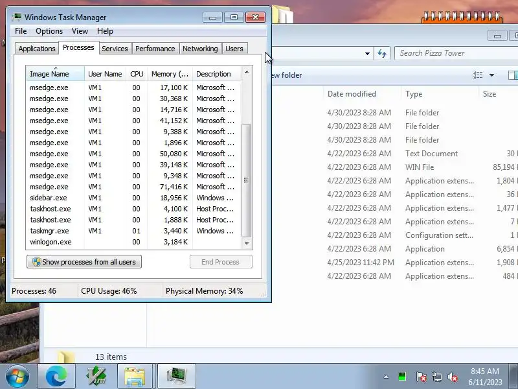Click the CPU Usage 46% status entry

tap(109, 291)
